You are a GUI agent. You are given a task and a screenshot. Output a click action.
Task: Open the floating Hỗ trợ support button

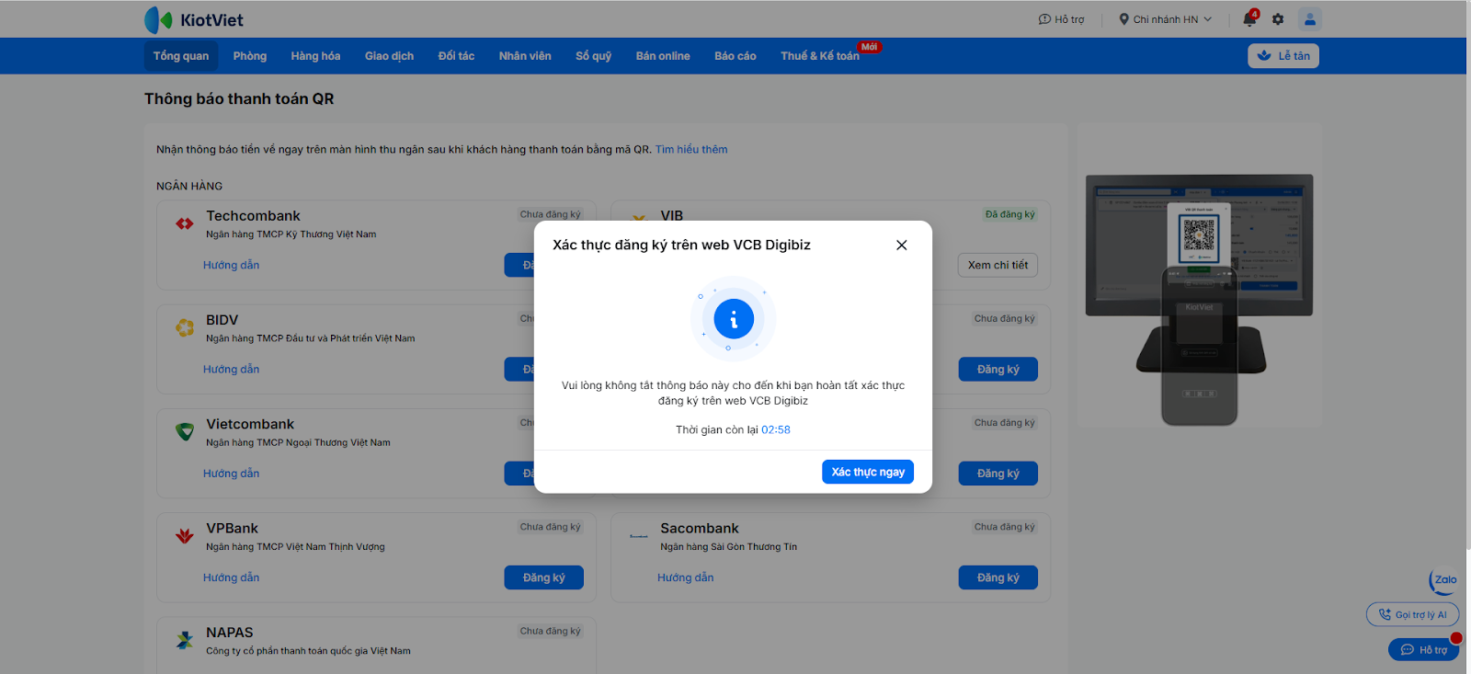coord(1423,650)
